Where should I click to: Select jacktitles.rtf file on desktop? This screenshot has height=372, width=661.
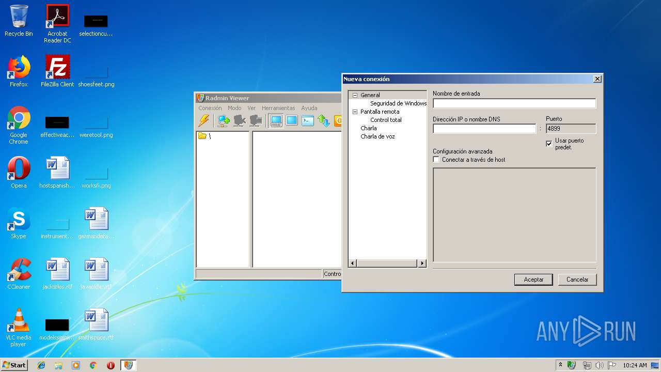tap(57, 274)
